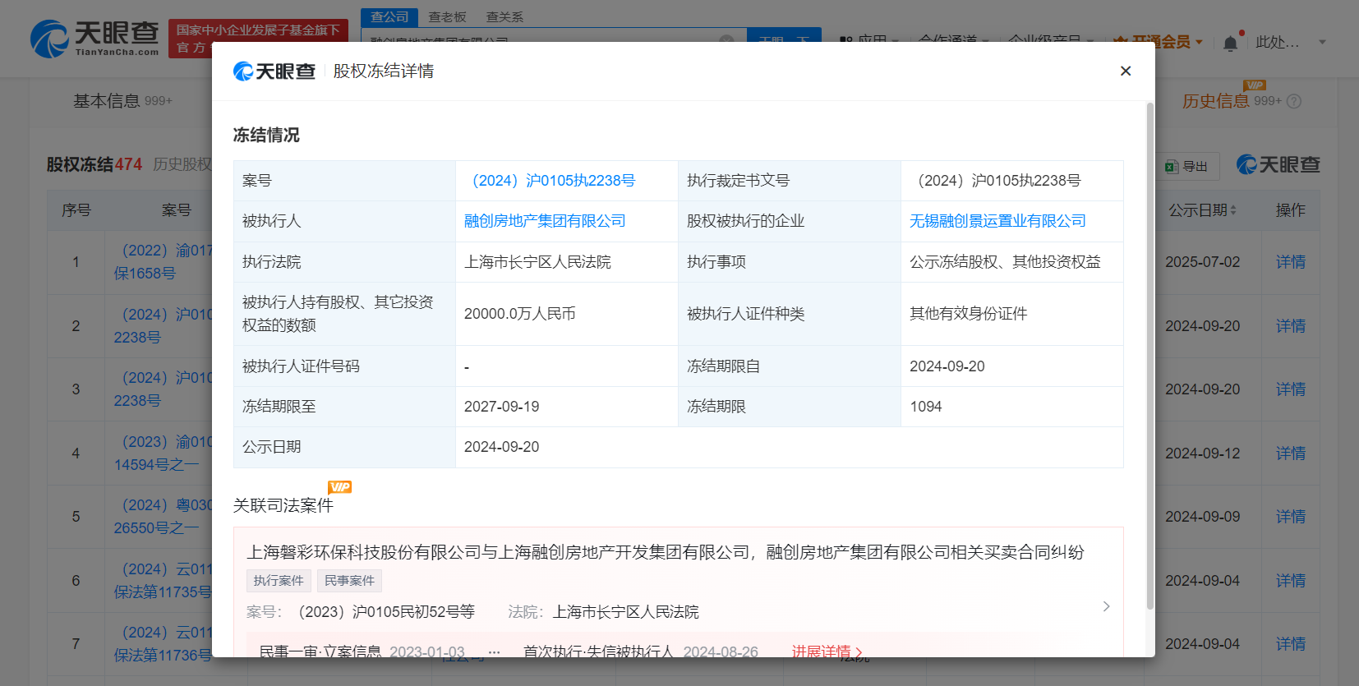The image size is (1359, 686).
Task: Click the value 公示冻结股权、其他投资权益
Action: coord(1005,262)
